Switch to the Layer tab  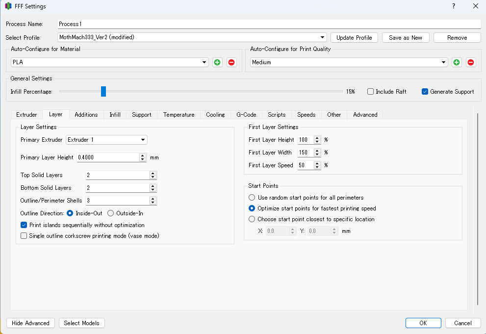coord(56,114)
